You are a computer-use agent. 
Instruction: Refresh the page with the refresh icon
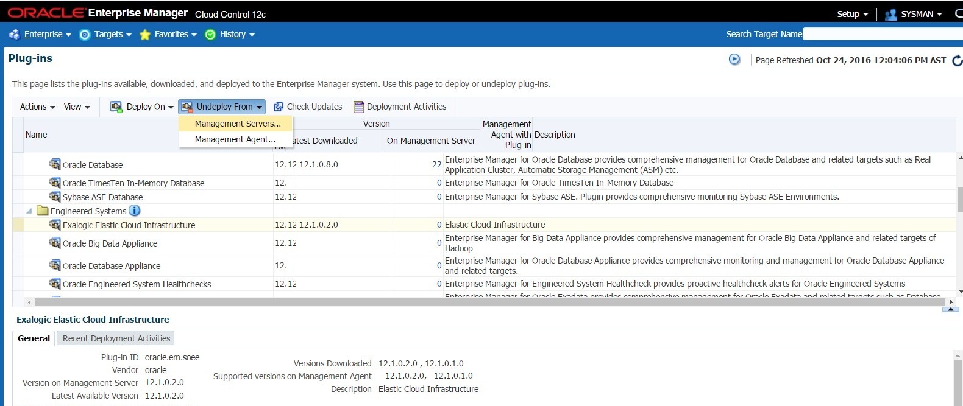pos(958,60)
